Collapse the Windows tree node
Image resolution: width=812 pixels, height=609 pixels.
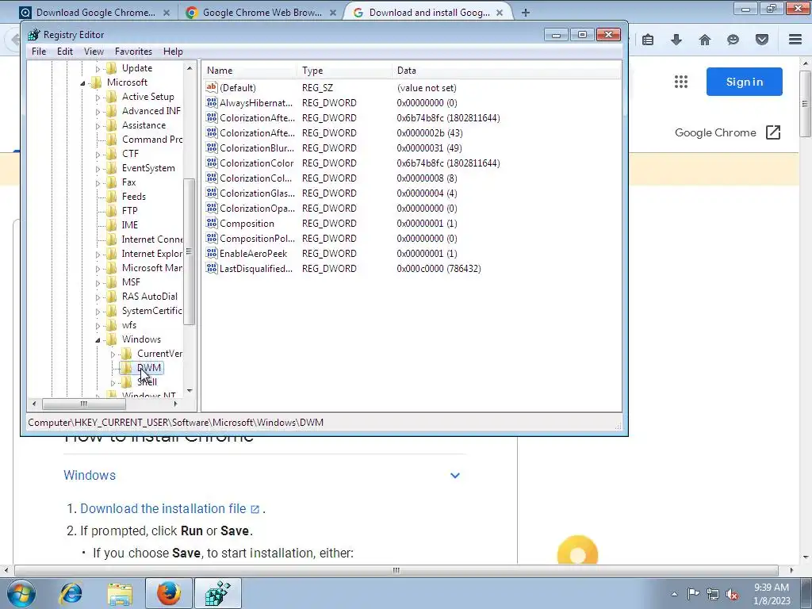pyautogui.click(x=98, y=339)
